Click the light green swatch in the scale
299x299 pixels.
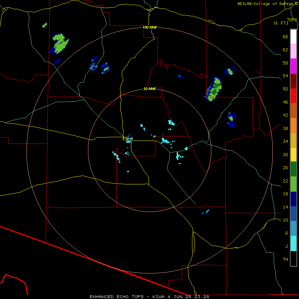coord(293,184)
